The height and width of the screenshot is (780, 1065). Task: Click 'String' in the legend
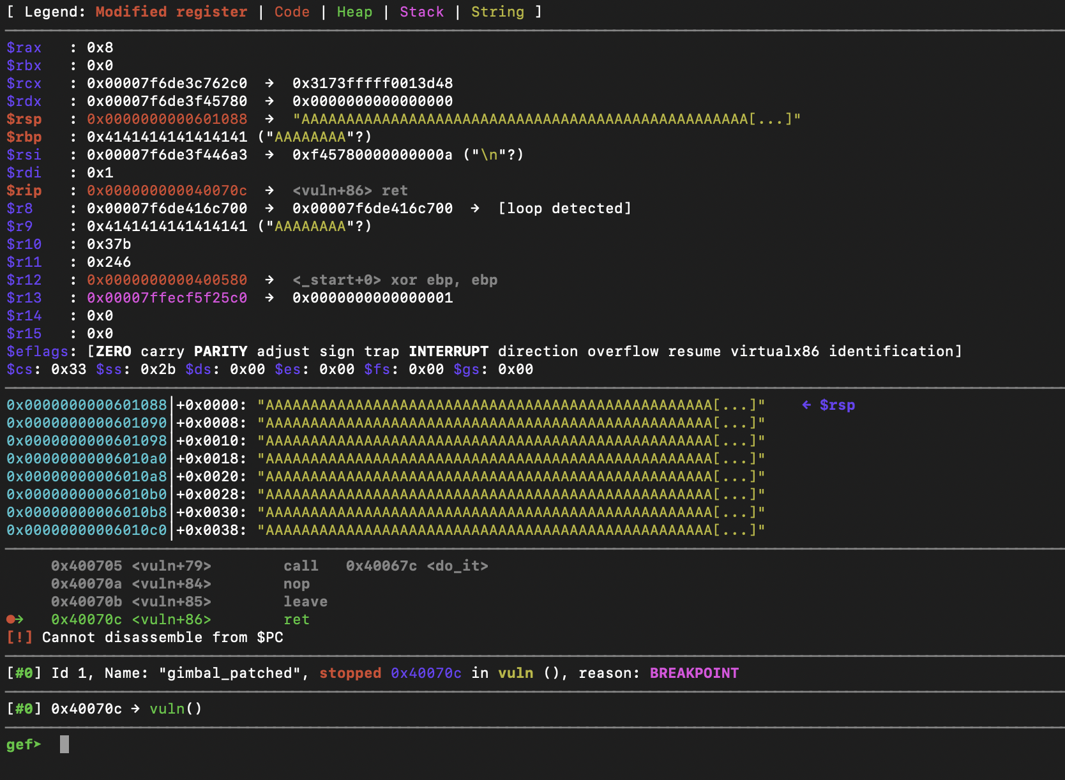(x=498, y=12)
